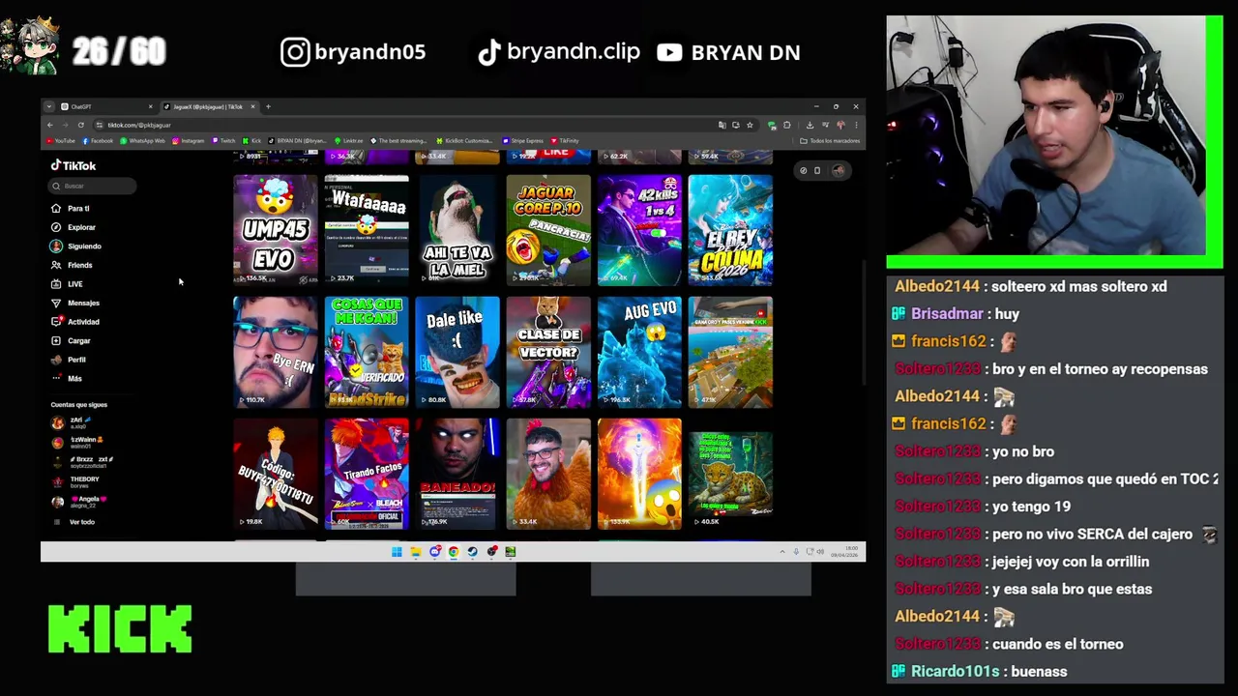Click the TikTok logo
Viewport: 1238px width, 696px height.
(74, 165)
